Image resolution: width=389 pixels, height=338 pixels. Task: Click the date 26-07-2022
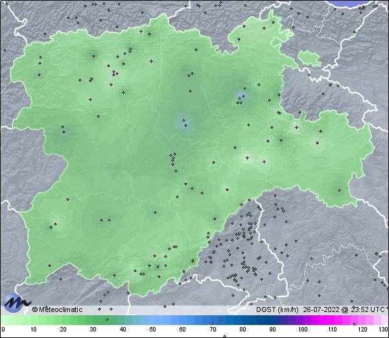[x=322, y=309]
